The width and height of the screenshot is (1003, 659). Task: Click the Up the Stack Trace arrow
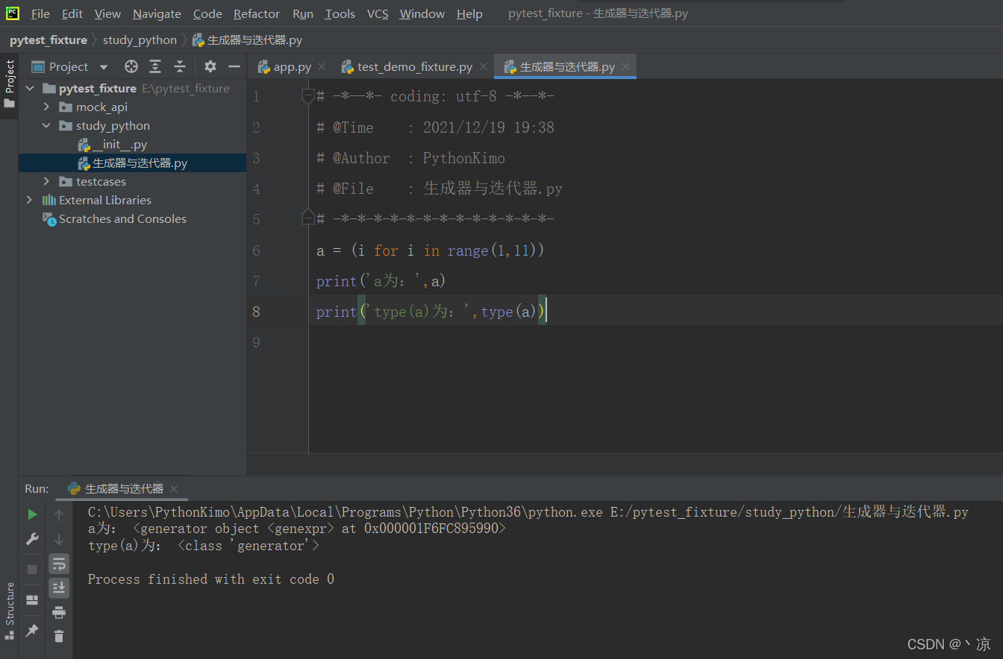point(59,514)
